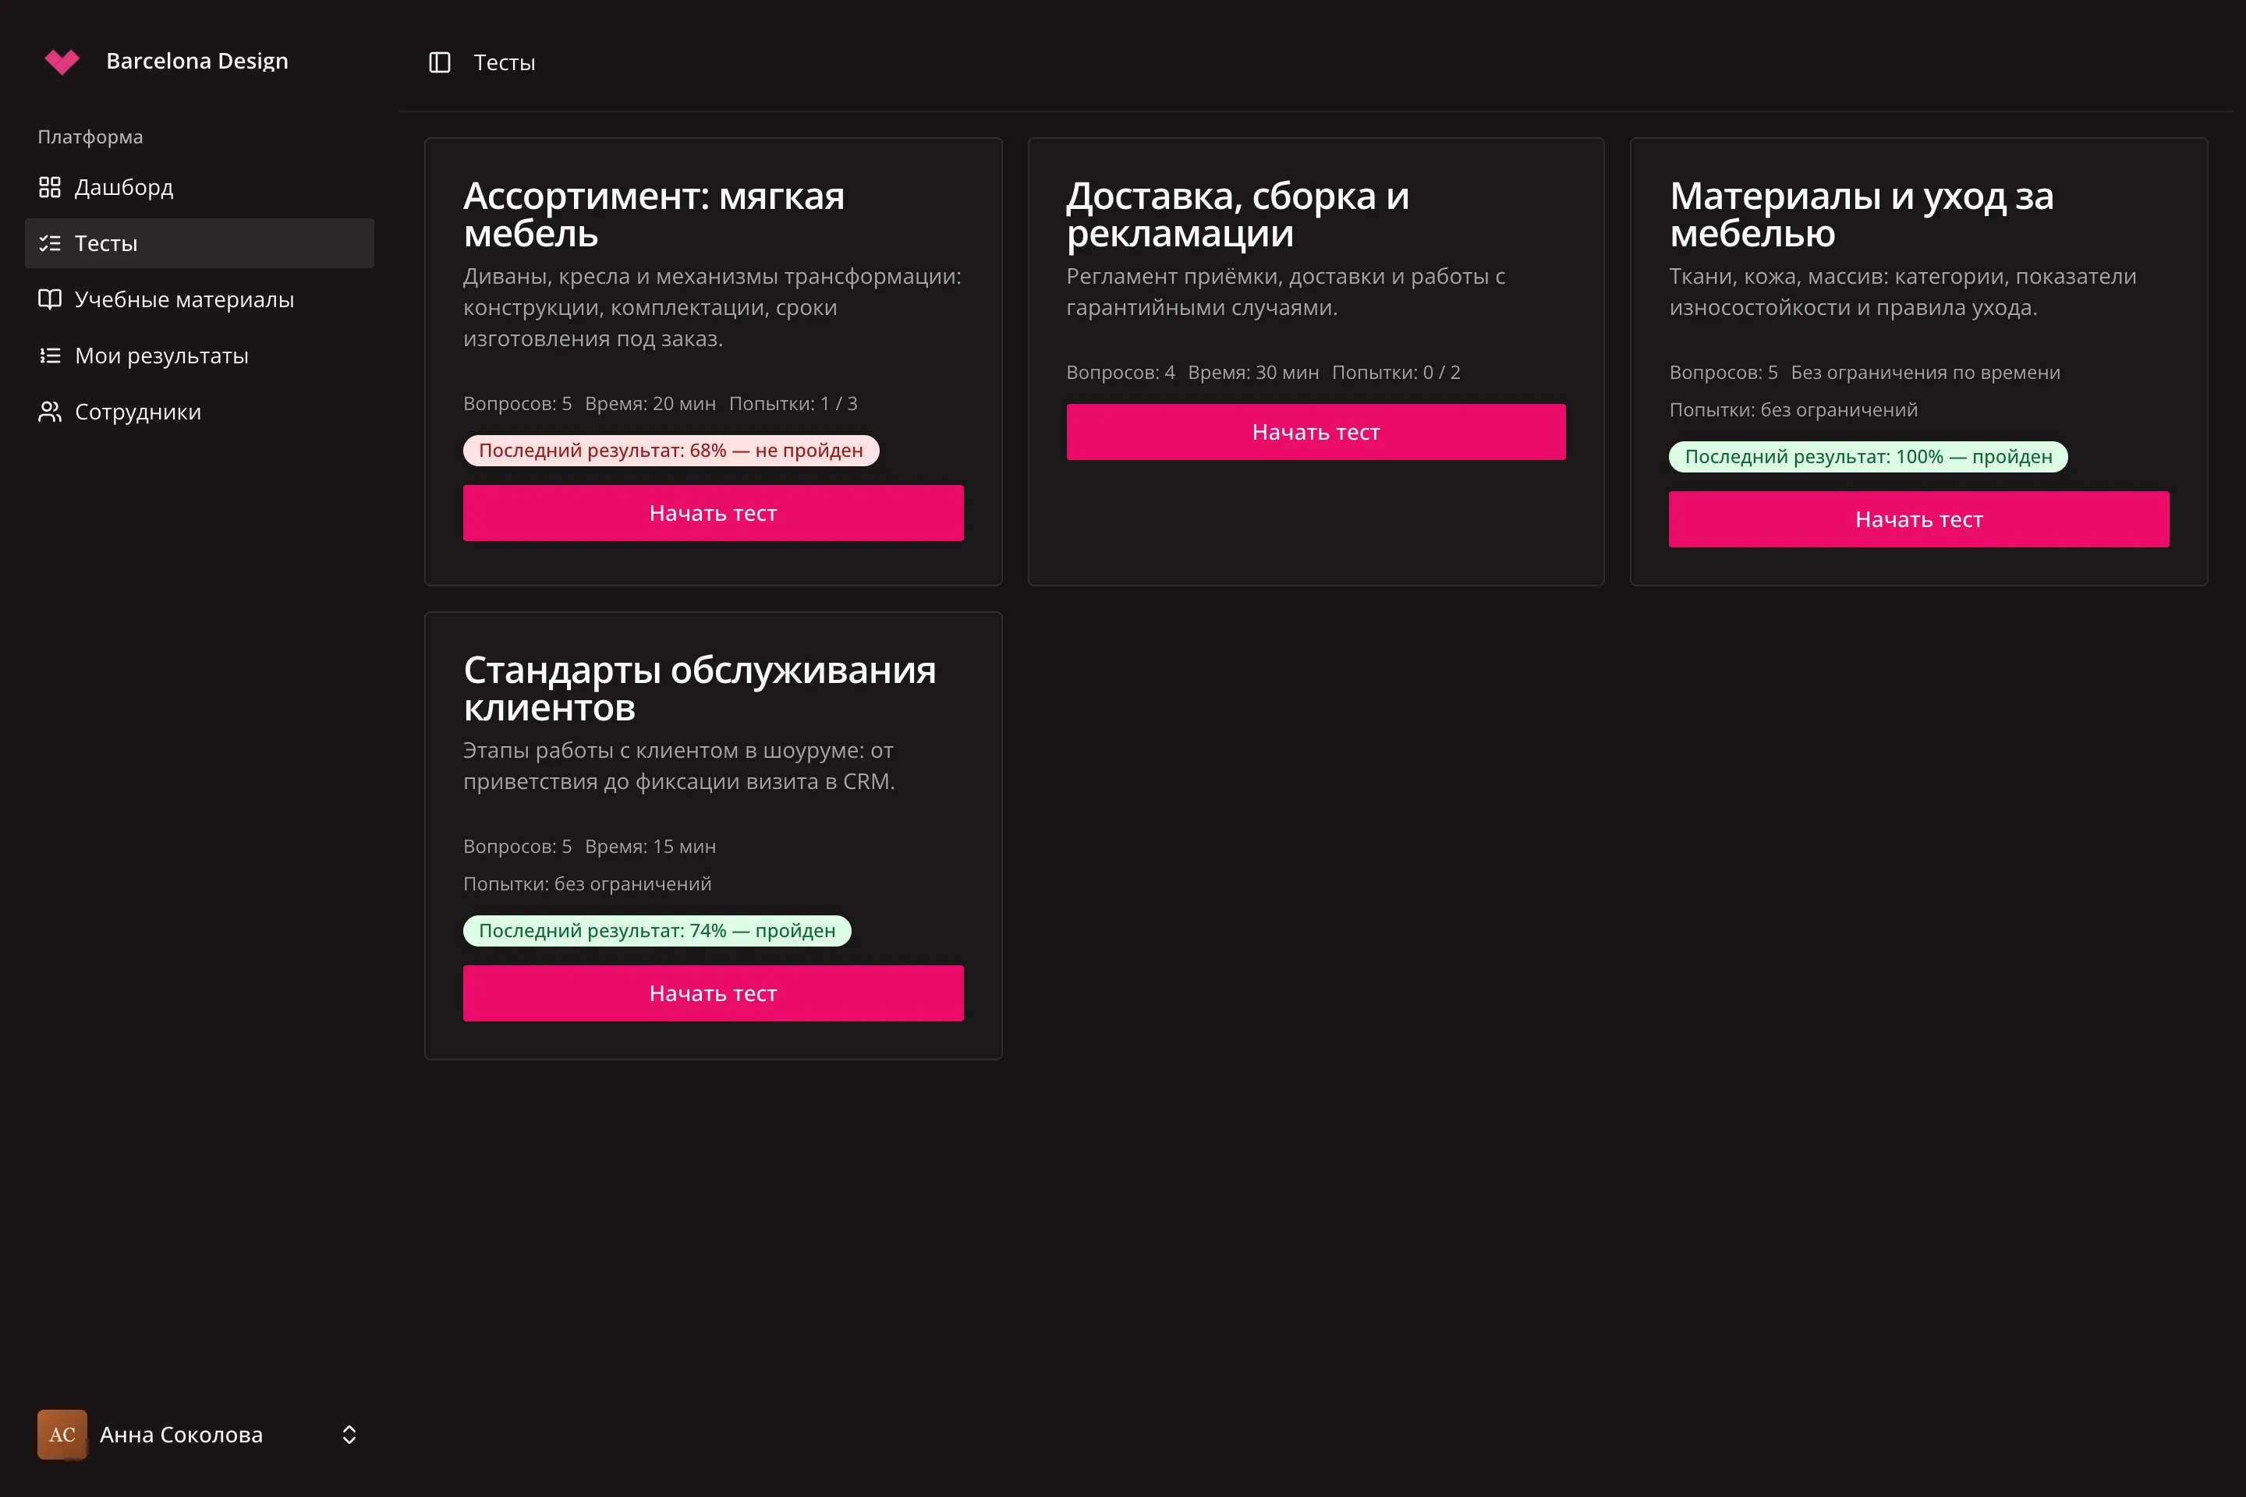
Task: Click 'Без ограничения по времени' text
Action: pos(1925,373)
